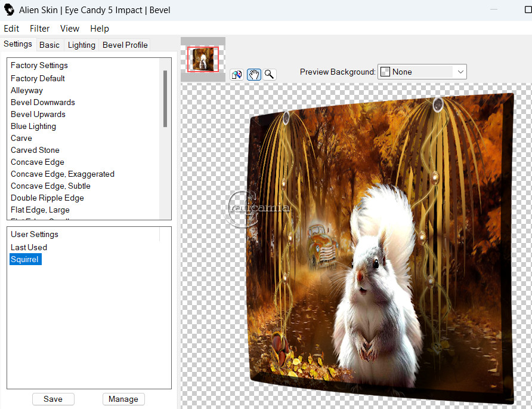The height and width of the screenshot is (409, 532).
Task: Select the Factory Default preset
Action: [38, 78]
